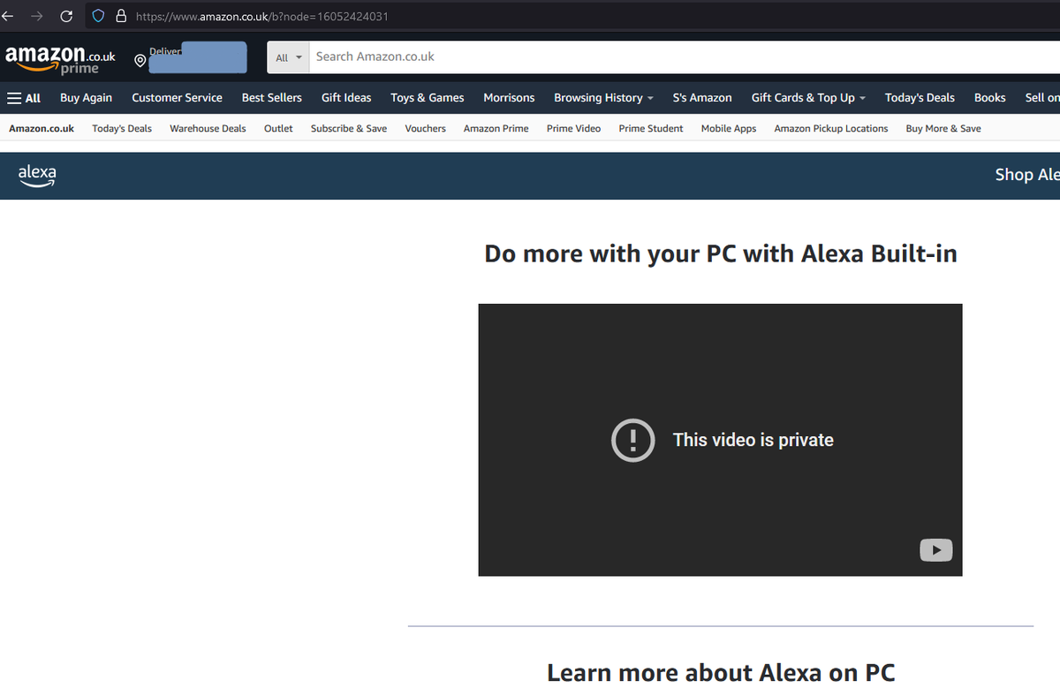Go to Mobile Apps
Viewport: 1060px width, 695px height.
click(x=729, y=129)
